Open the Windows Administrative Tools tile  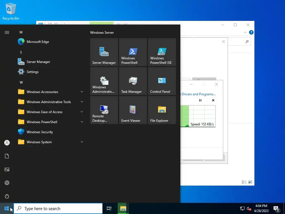[x=104, y=81]
